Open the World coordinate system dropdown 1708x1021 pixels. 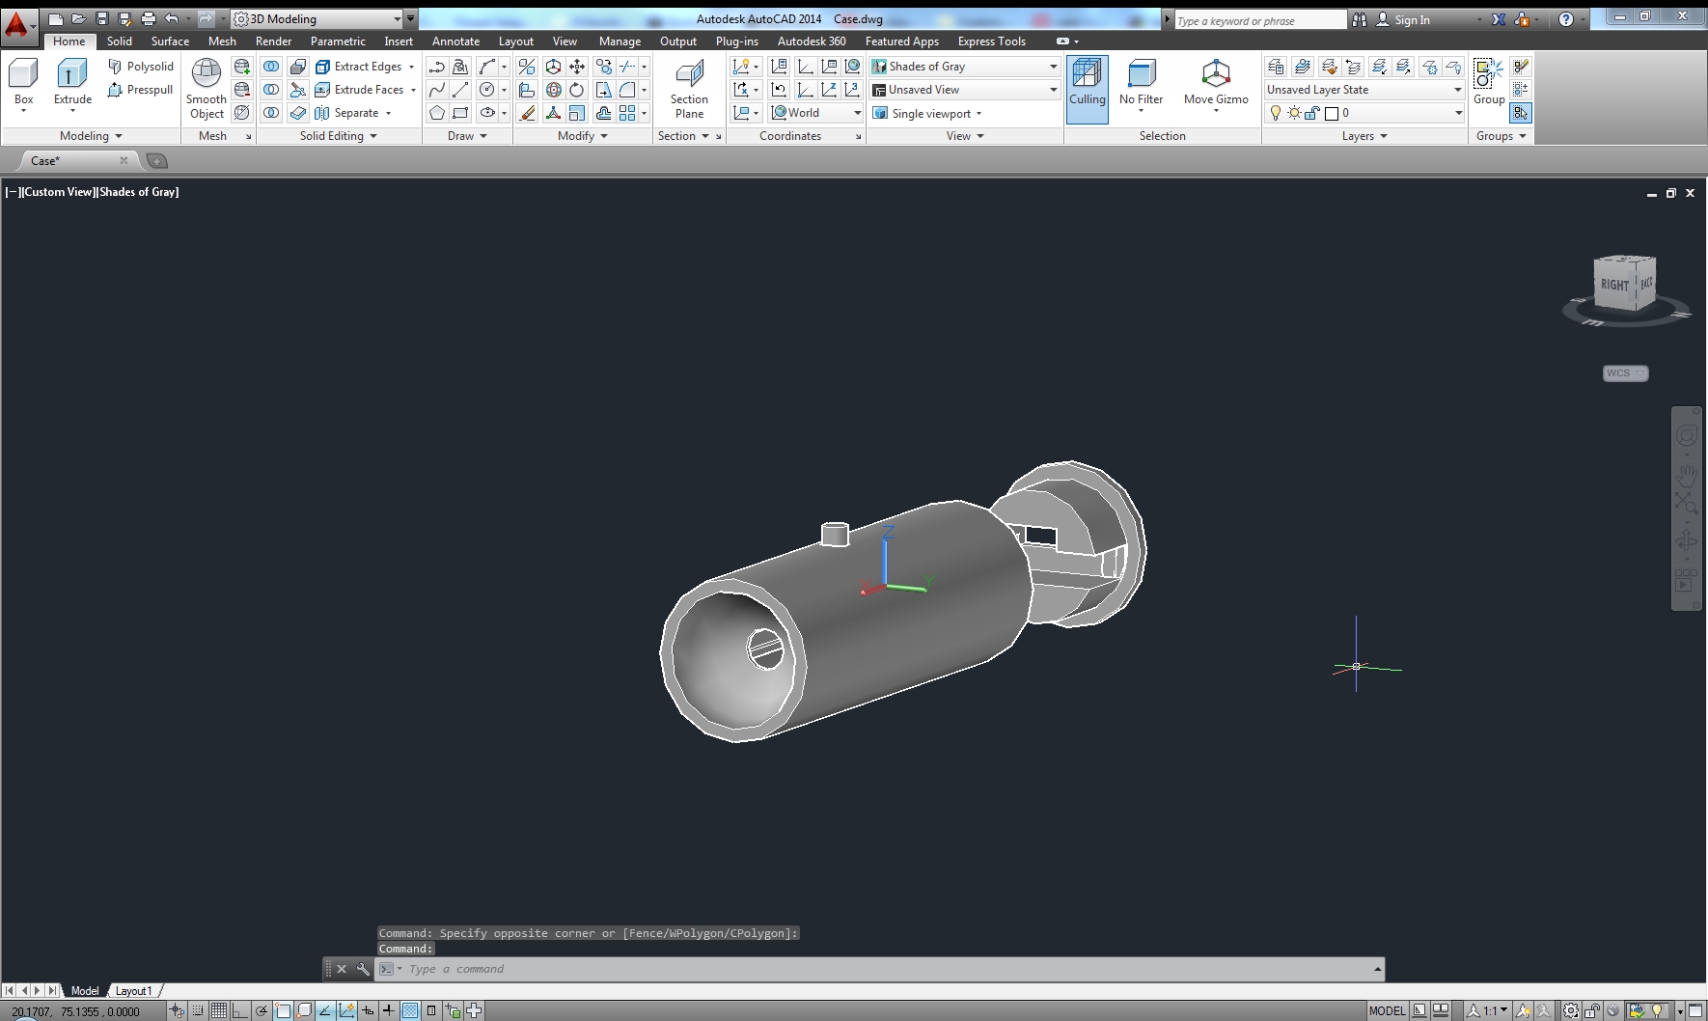pyautogui.click(x=815, y=113)
